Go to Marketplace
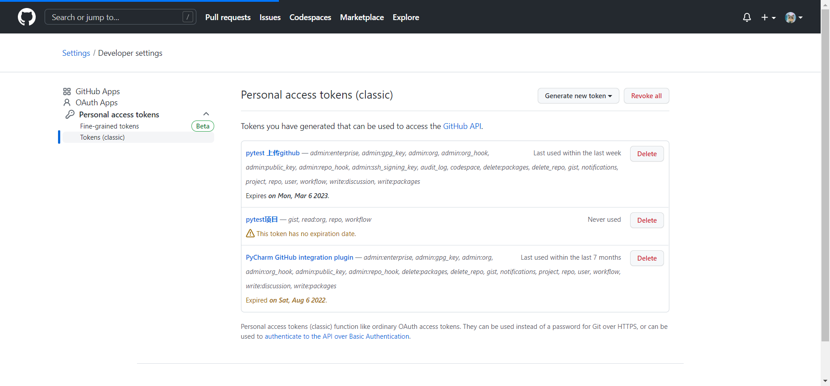This screenshot has height=386, width=830. click(362, 17)
